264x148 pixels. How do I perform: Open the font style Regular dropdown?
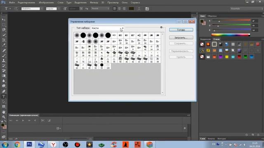[x=59, y=9]
